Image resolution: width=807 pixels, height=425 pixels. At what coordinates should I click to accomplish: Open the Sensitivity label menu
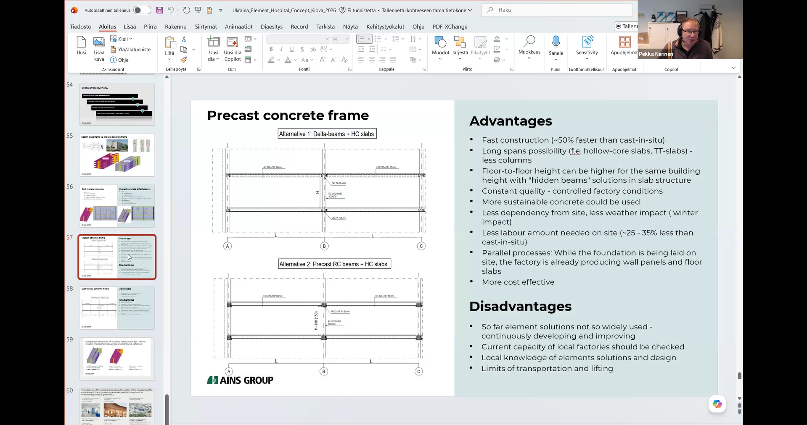point(587,48)
